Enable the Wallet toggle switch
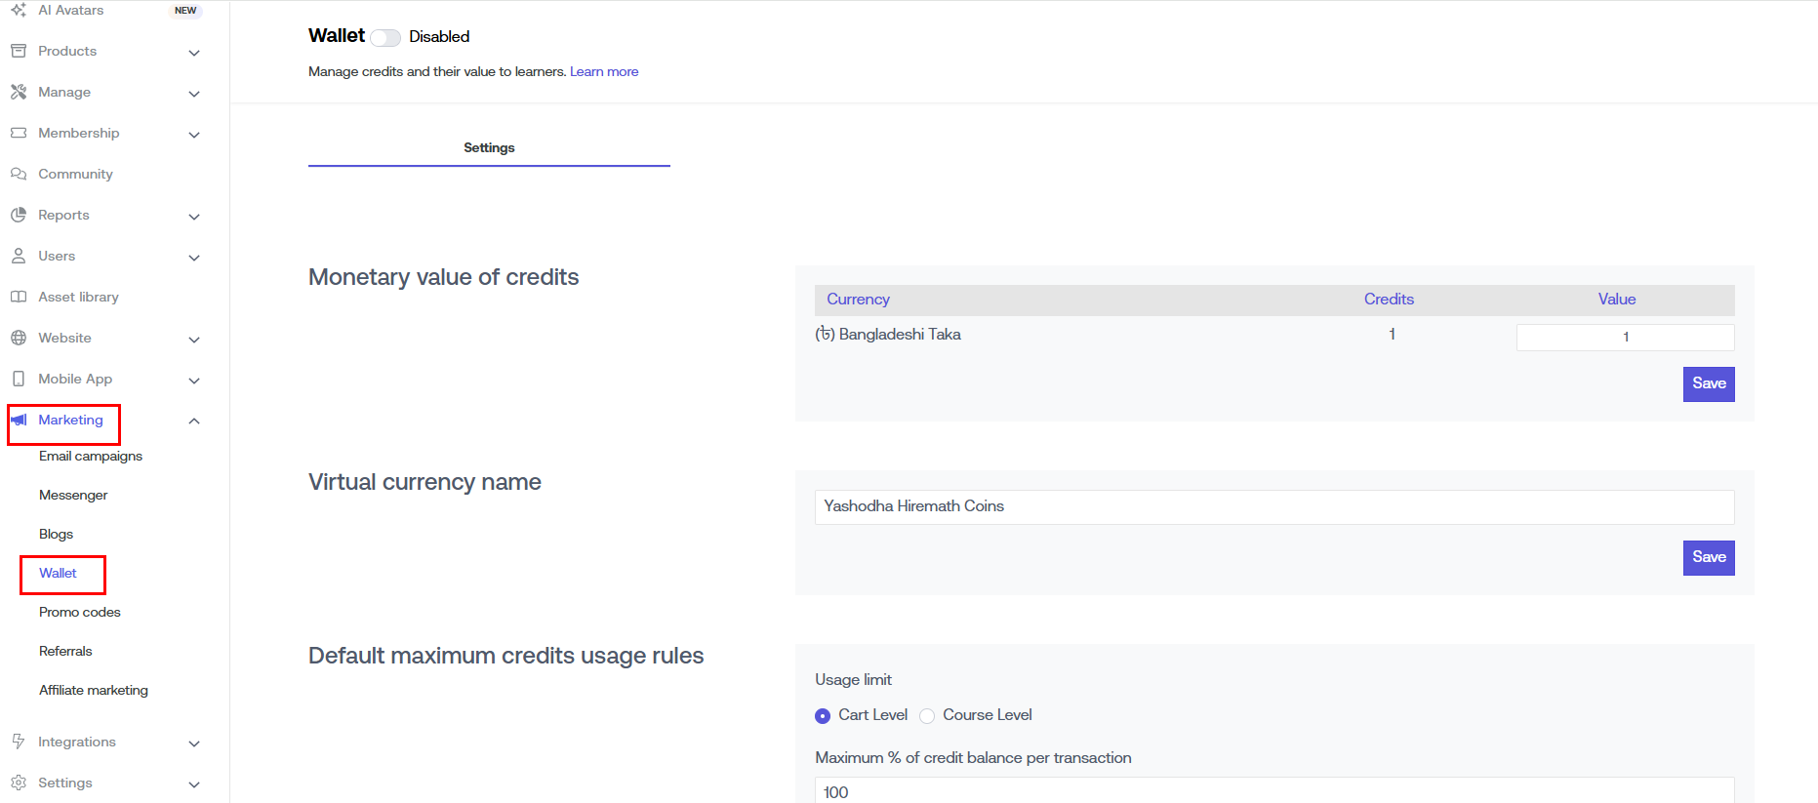This screenshot has width=1818, height=803. [385, 37]
